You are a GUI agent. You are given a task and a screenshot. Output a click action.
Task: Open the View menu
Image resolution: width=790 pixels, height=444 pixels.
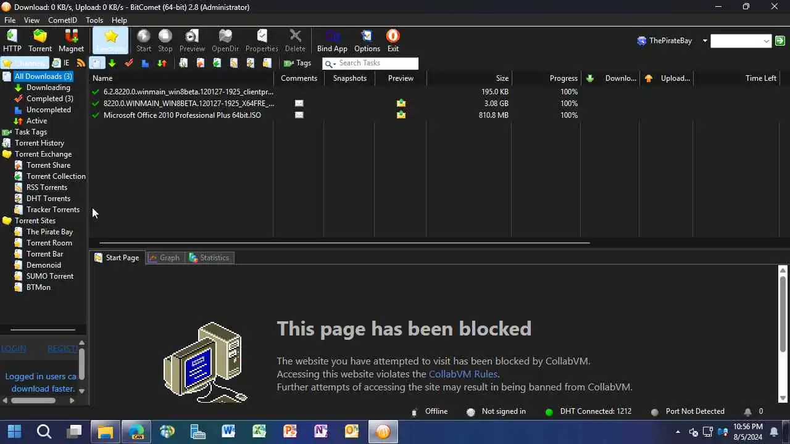31,20
